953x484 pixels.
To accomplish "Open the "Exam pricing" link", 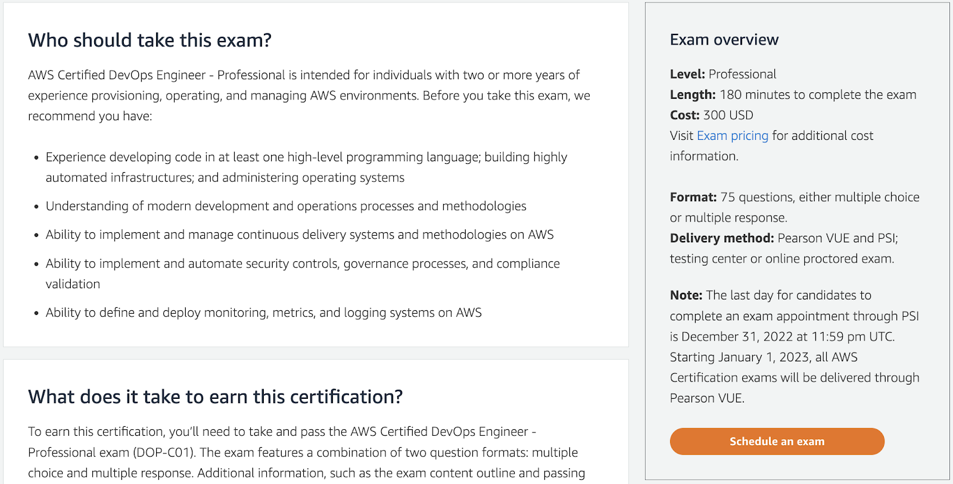I will tap(732, 136).
